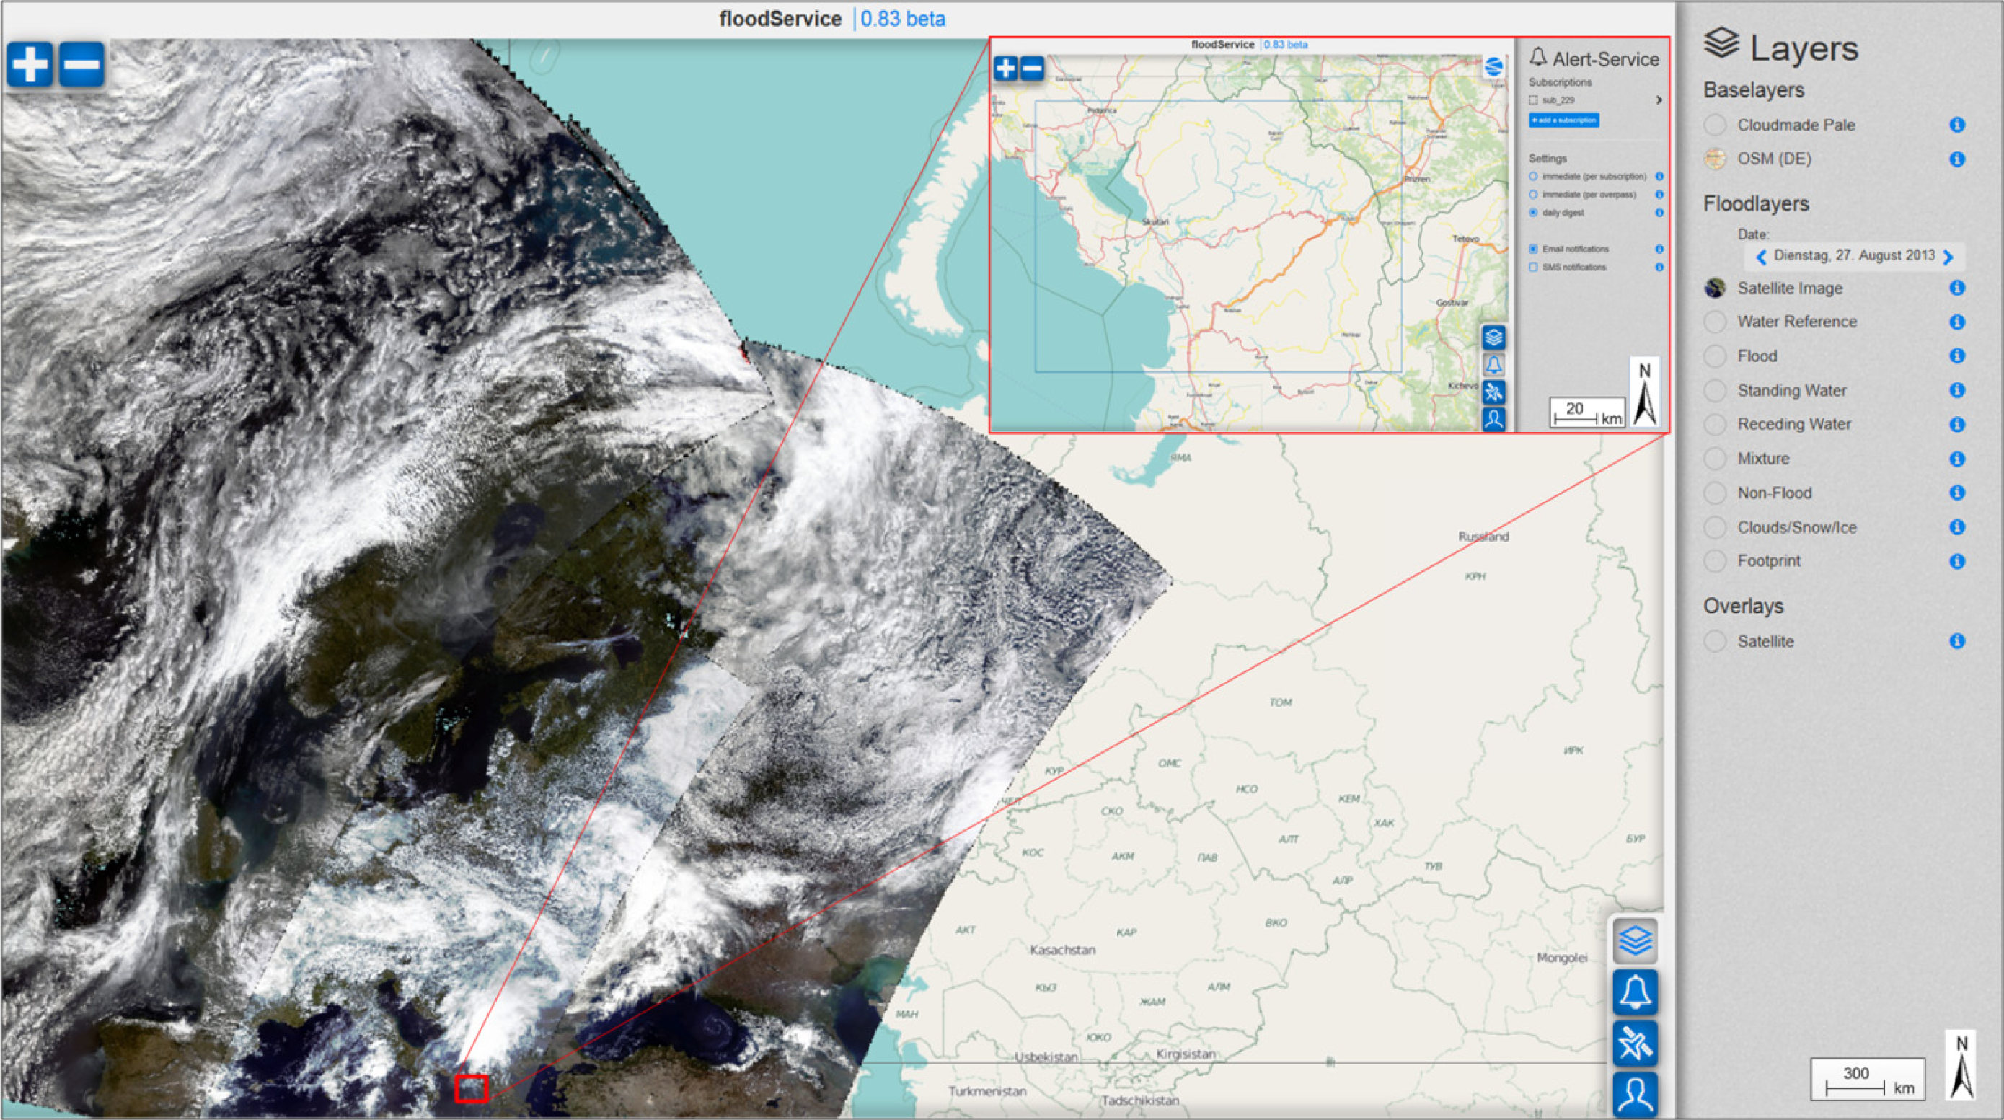Image resolution: width=2004 pixels, height=1120 pixels.
Task: Enable the Satellite overlay
Action: (x=1715, y=642)
